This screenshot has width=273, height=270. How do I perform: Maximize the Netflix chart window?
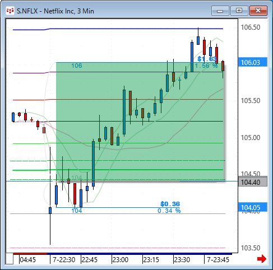(239, 11)
